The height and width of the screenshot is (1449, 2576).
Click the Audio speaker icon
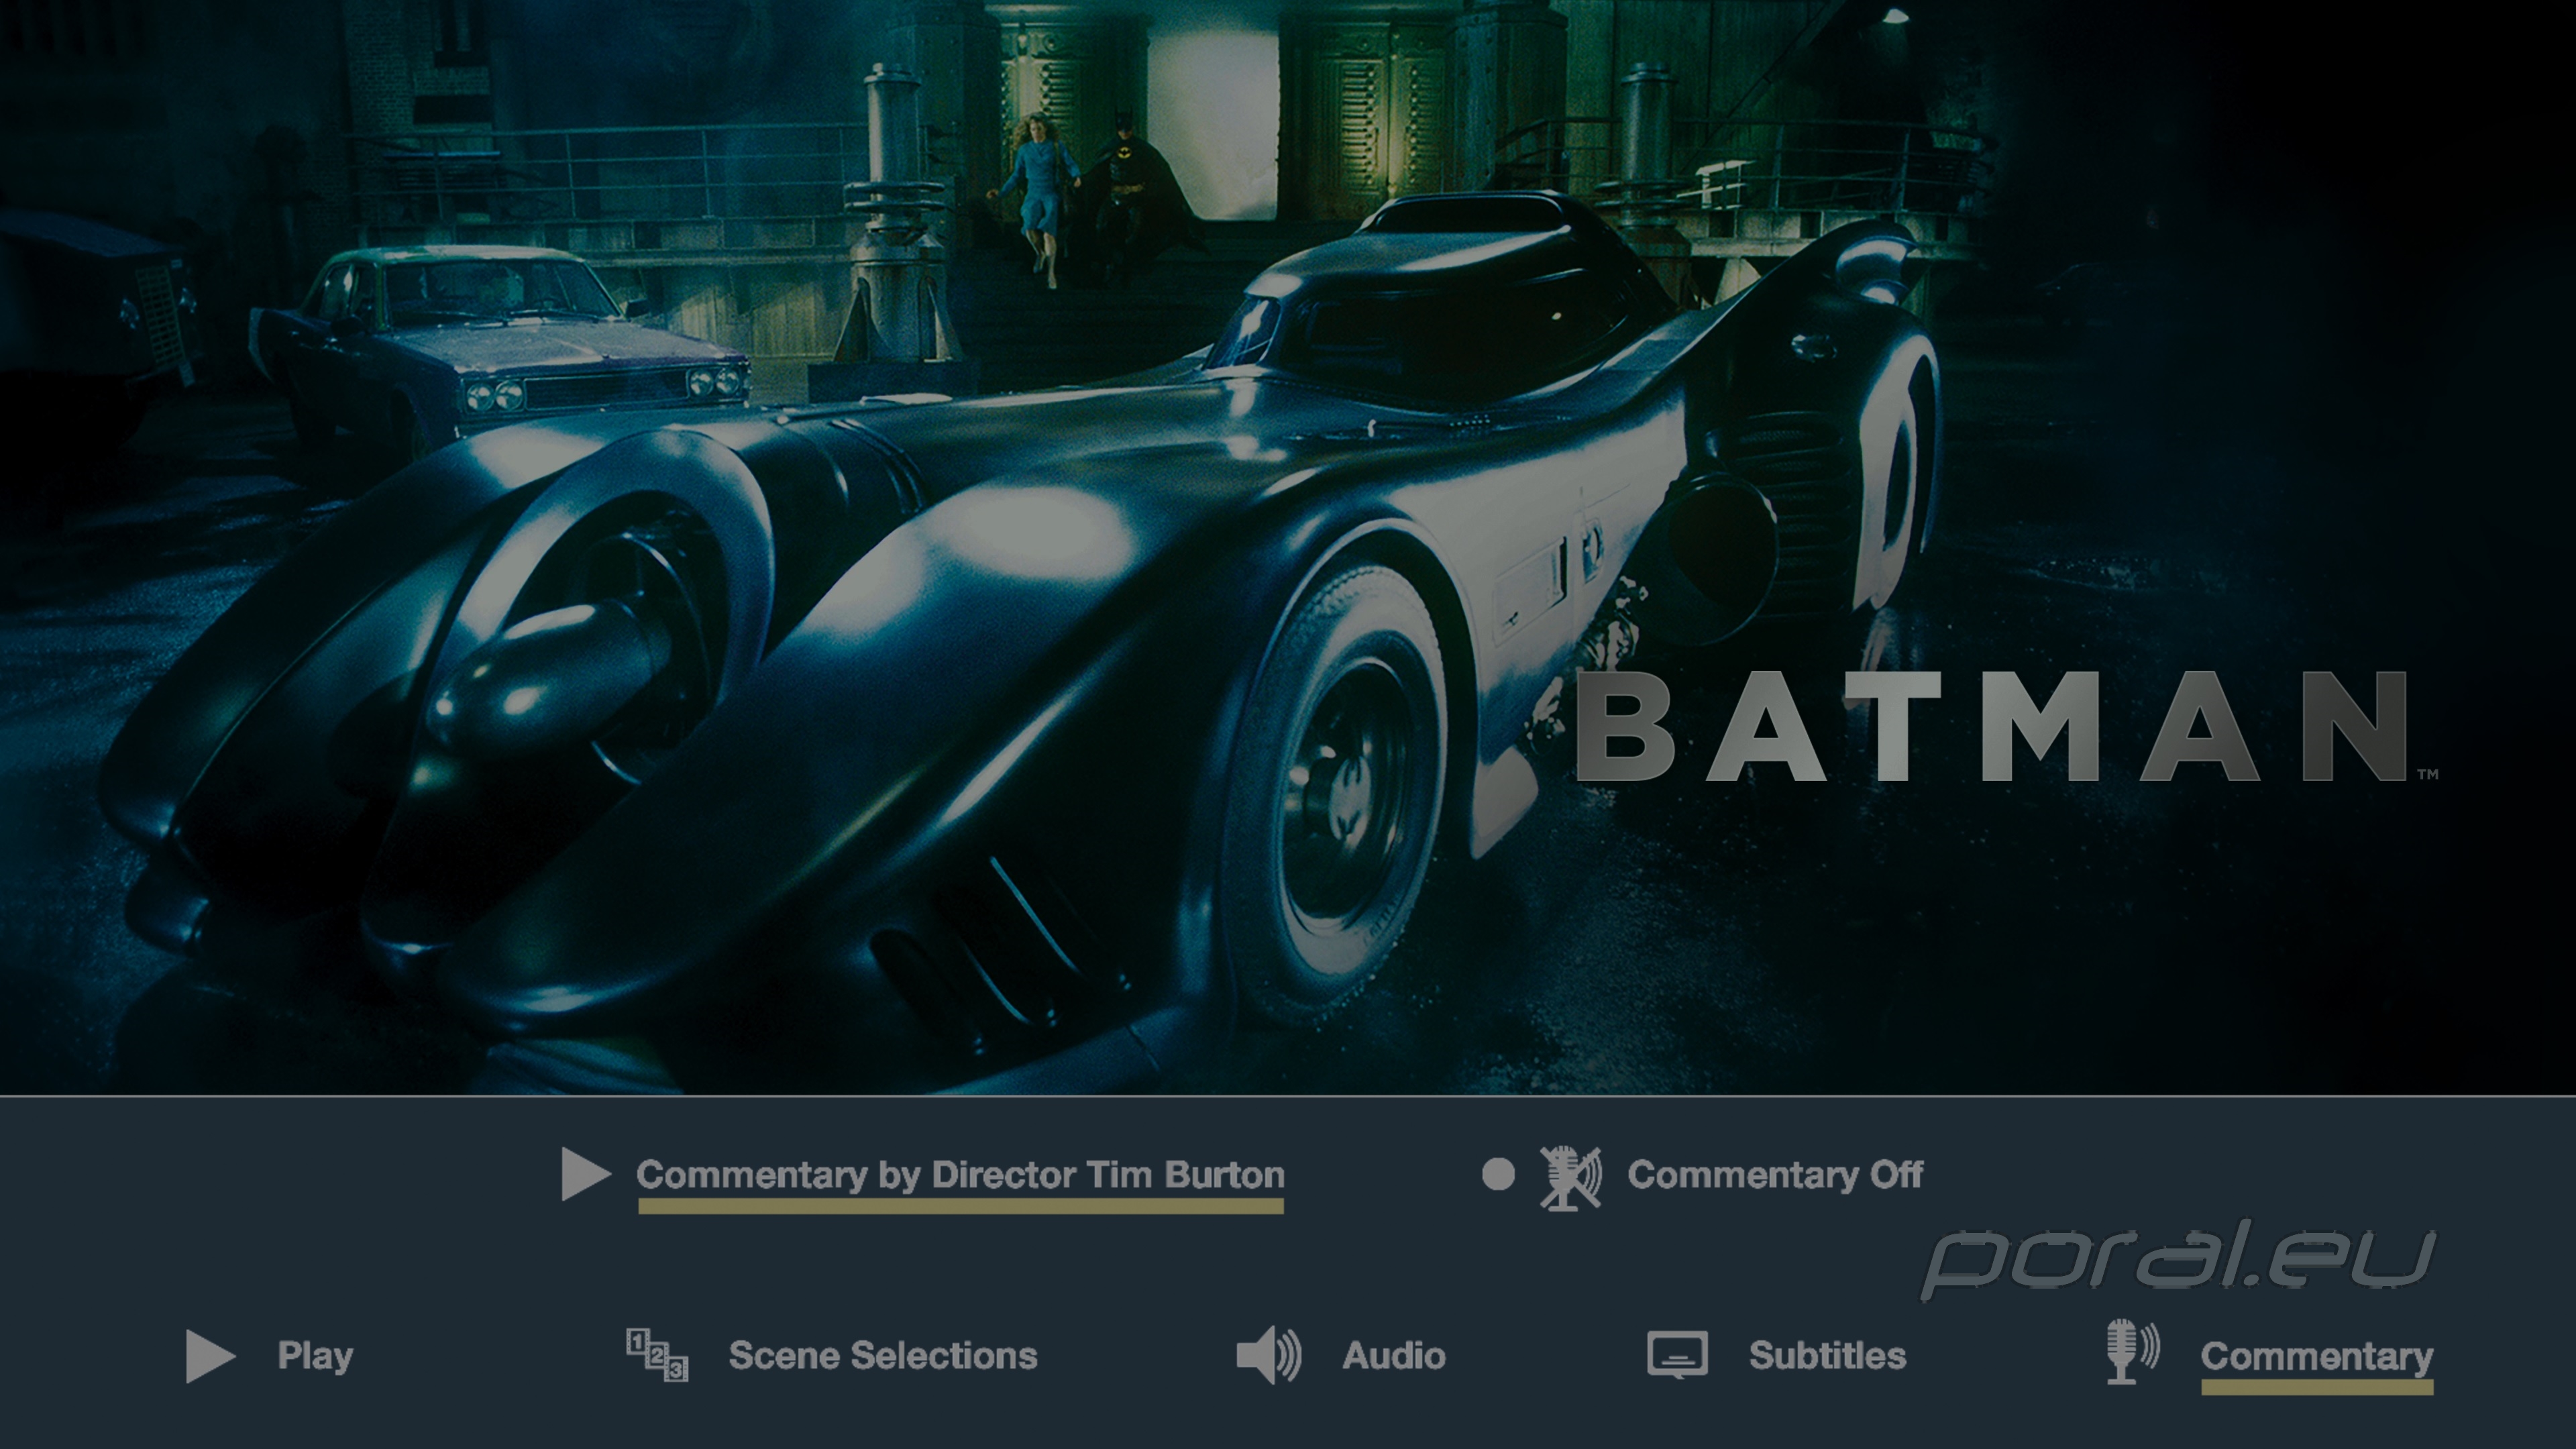click(x=1269, y=1356)
